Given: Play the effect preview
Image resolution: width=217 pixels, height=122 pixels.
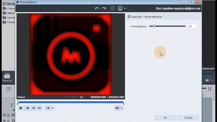Looking at the screenshot, I should pyautogui.click(x=21, y=108).
